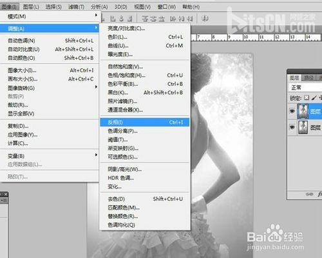Choose 反相(I) from the adjustments submenu
The width and height of the screenshot is (322, 258).
145,122
